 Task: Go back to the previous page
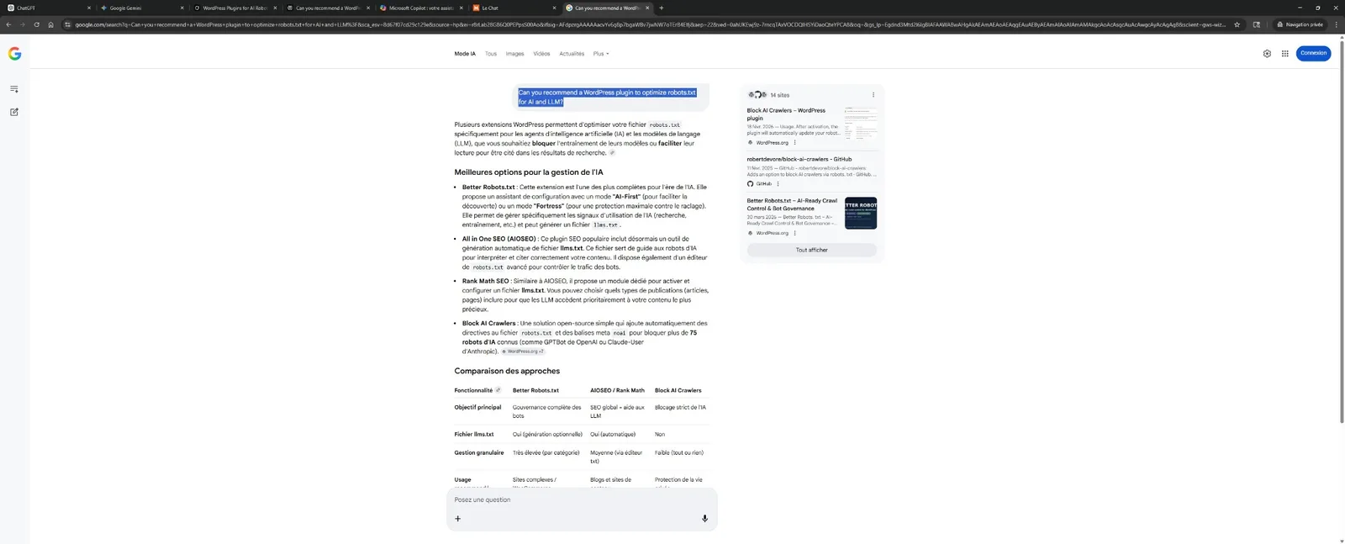click(x=8, y=24)
